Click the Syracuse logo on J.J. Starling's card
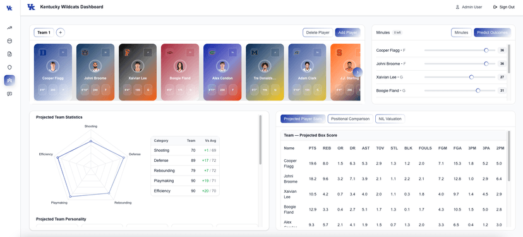Image resolution: width=523 pixels, height=237 pixels. (x=340, y=52)
